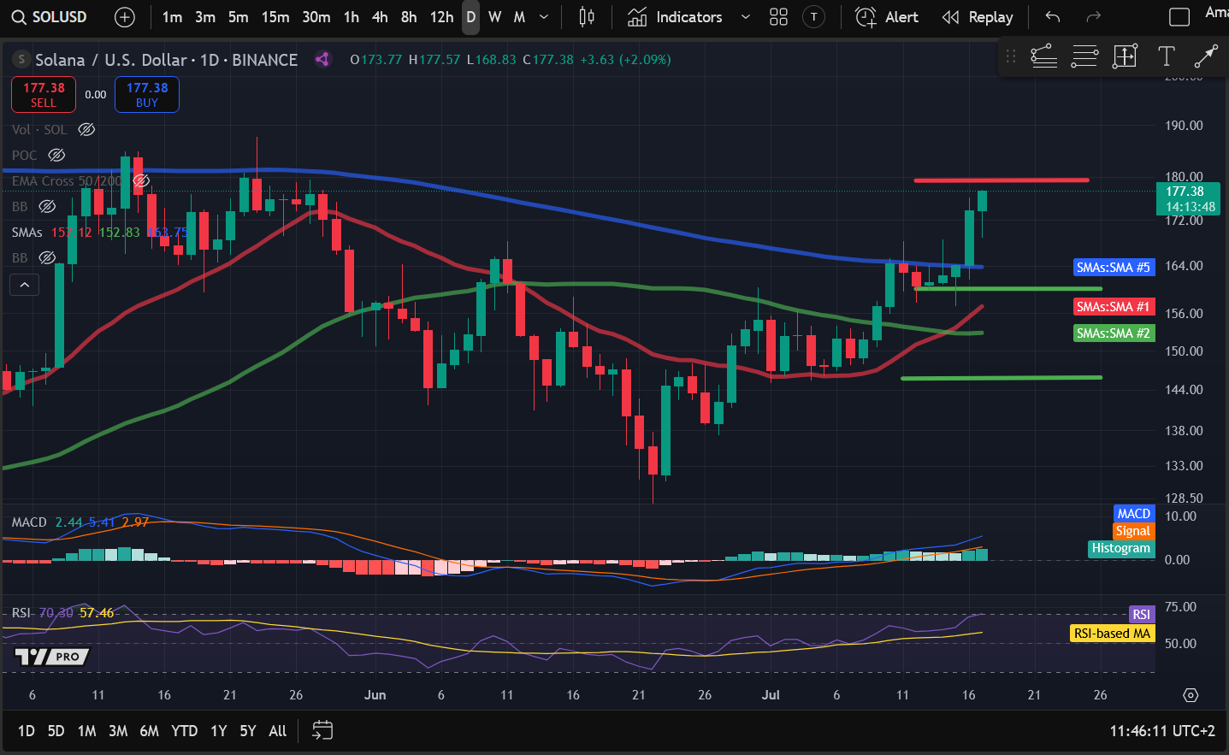Start bar Replay mode

pos(978,17)
